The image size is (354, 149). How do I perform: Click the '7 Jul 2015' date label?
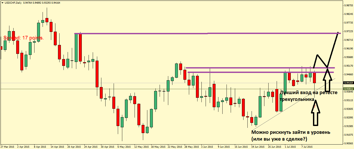tap(307, 147)
